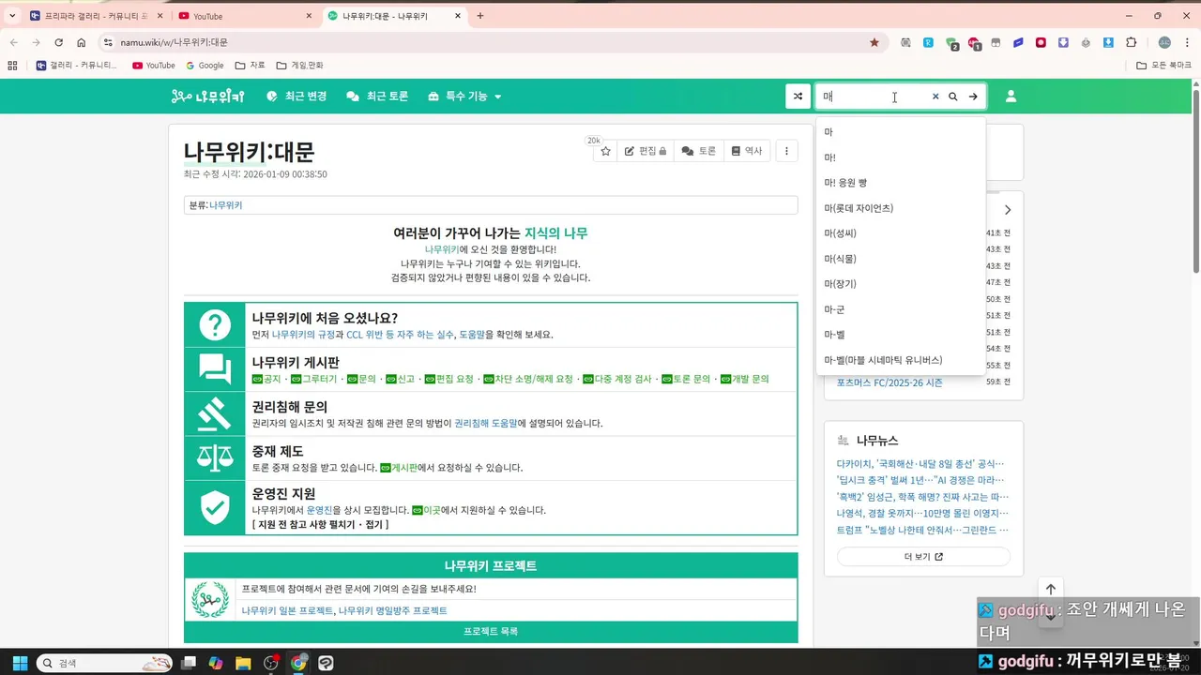This screenshot has width=1201, height=675.
Task: Open Copilot from the taskbar
Action: [x=216, y=663]
